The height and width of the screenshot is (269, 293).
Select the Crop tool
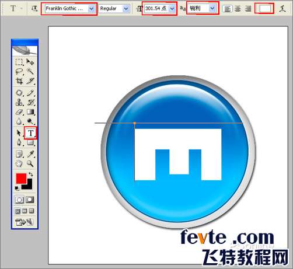pos(19,81)
